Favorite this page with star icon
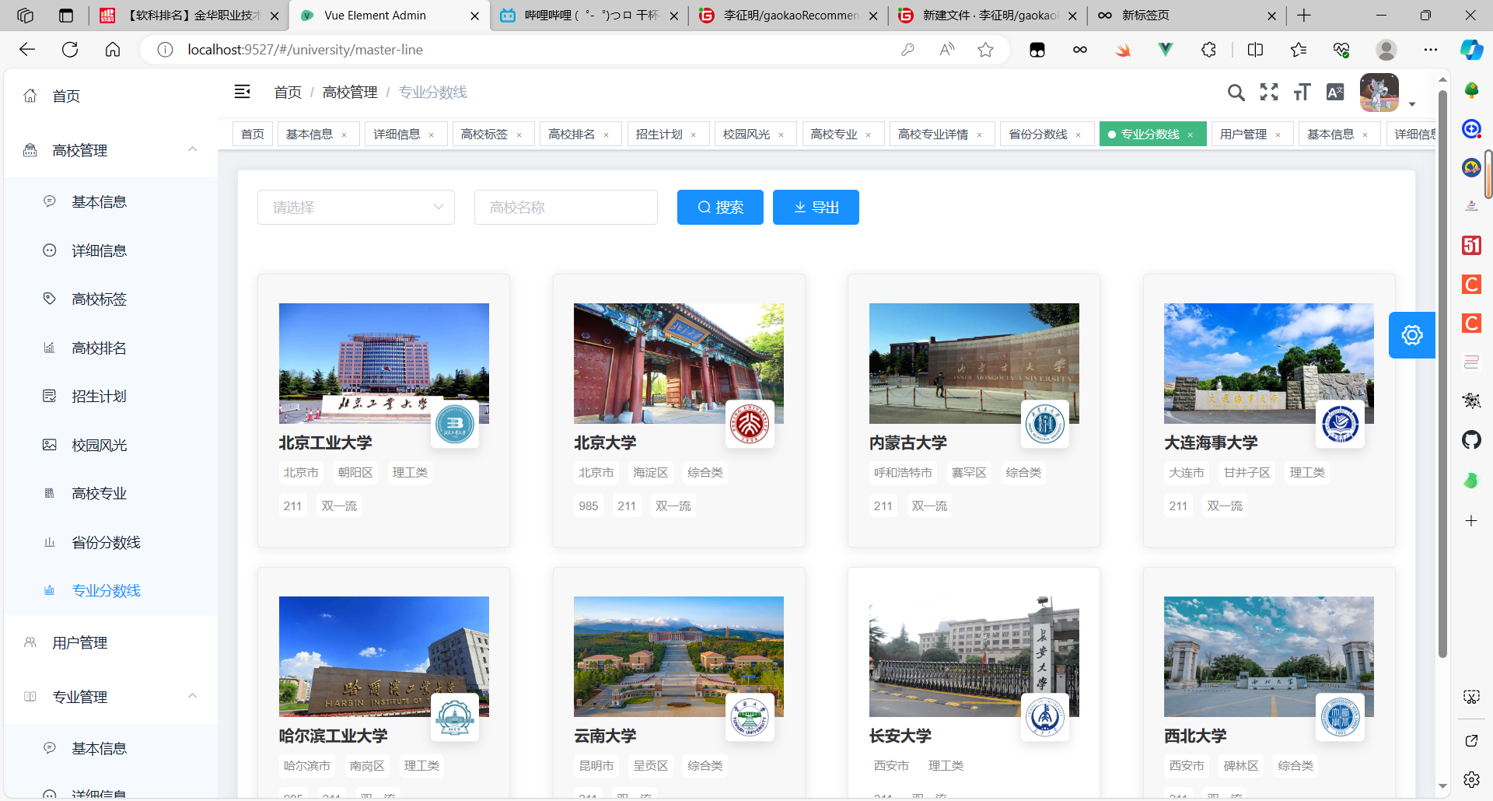The height and width of the screenshot is (801, 1493). [x=986, y=50]
